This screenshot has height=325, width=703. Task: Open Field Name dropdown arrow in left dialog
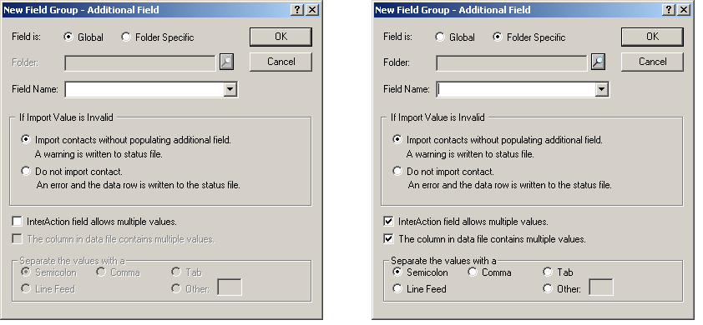click(230, 89)
